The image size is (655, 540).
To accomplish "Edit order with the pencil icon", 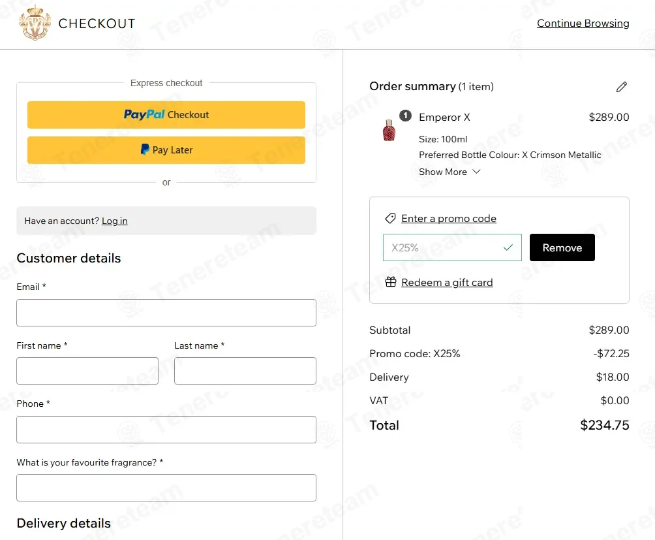I will coord(621,86).
